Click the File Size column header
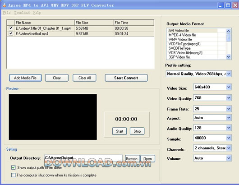 click(94, 23)
